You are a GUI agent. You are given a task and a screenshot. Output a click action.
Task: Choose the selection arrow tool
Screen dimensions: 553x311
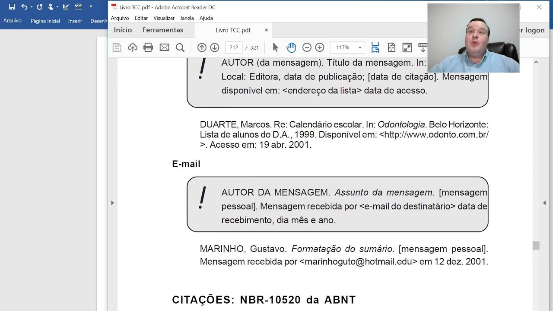276,48
